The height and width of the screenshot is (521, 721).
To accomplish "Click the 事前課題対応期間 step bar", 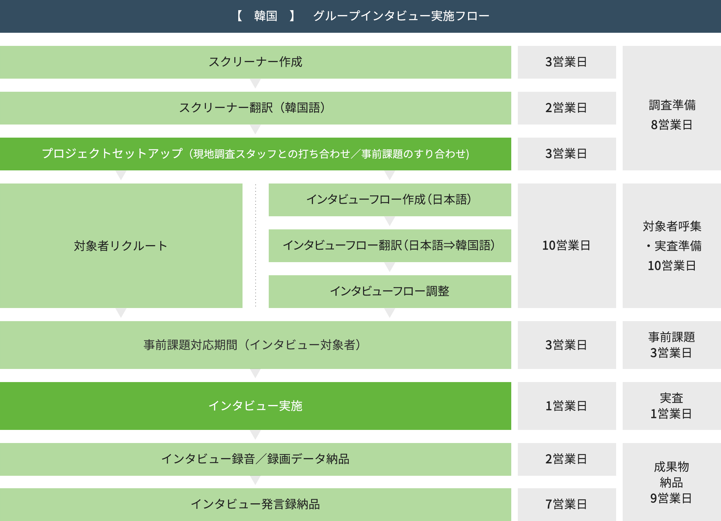I will click(255, 345).
